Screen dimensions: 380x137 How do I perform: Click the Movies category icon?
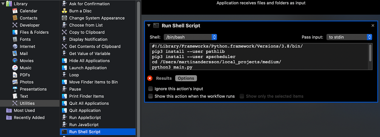coord(15,60)
